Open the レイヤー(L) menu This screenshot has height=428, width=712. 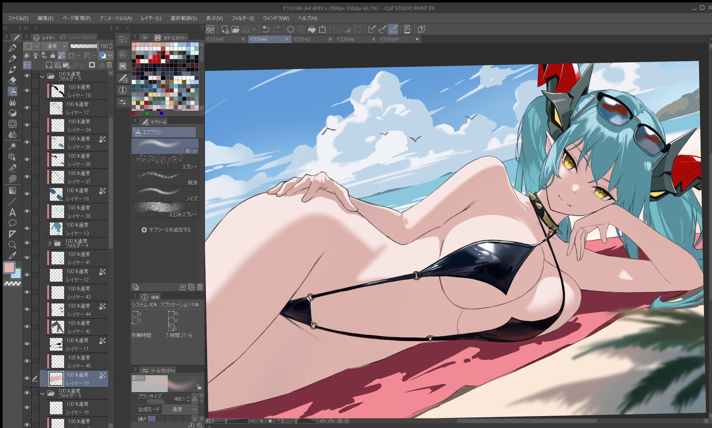tap(151, 18)
